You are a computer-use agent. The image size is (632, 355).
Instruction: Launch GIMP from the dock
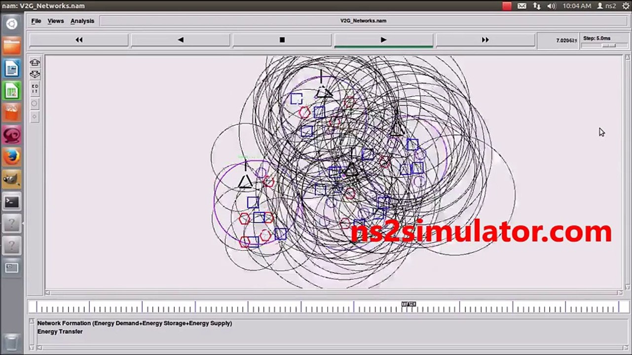pyautogui.click(x=11, y=179)
